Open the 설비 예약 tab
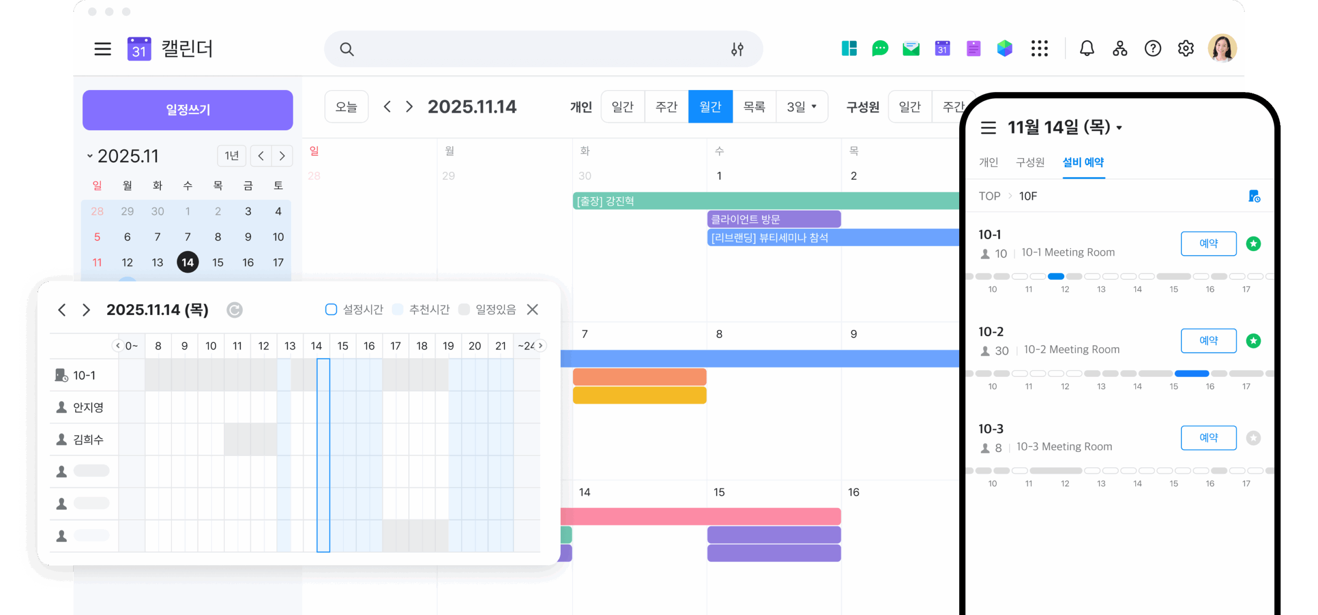Screen dimensions: 1318x615 coord(1083,162)
